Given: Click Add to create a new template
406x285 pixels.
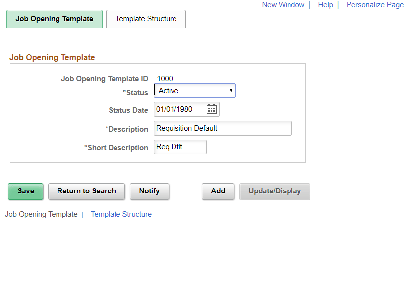Looking at the screenshot, I should coord(218,191).
